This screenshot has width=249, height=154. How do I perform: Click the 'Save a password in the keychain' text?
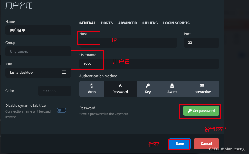pos(104,114)
